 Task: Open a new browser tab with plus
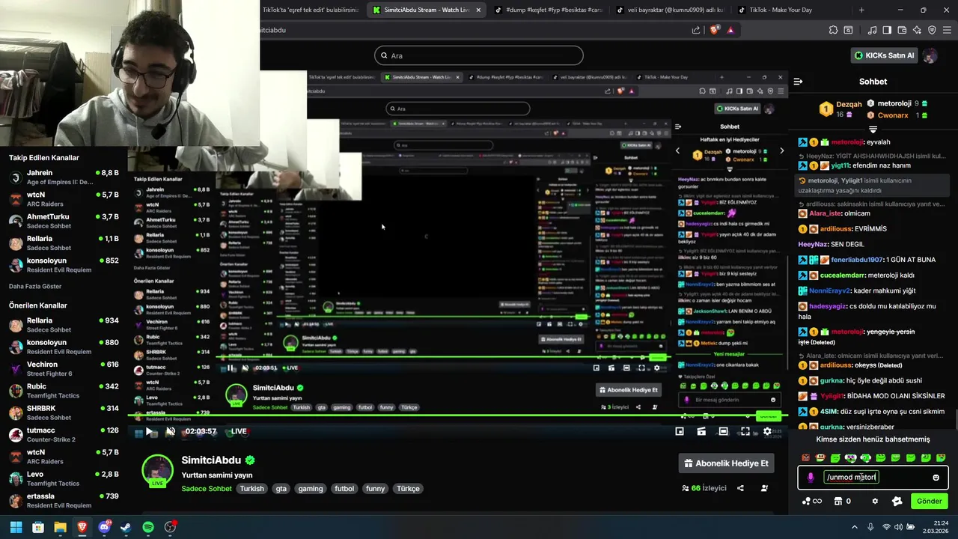click(861, 10)
